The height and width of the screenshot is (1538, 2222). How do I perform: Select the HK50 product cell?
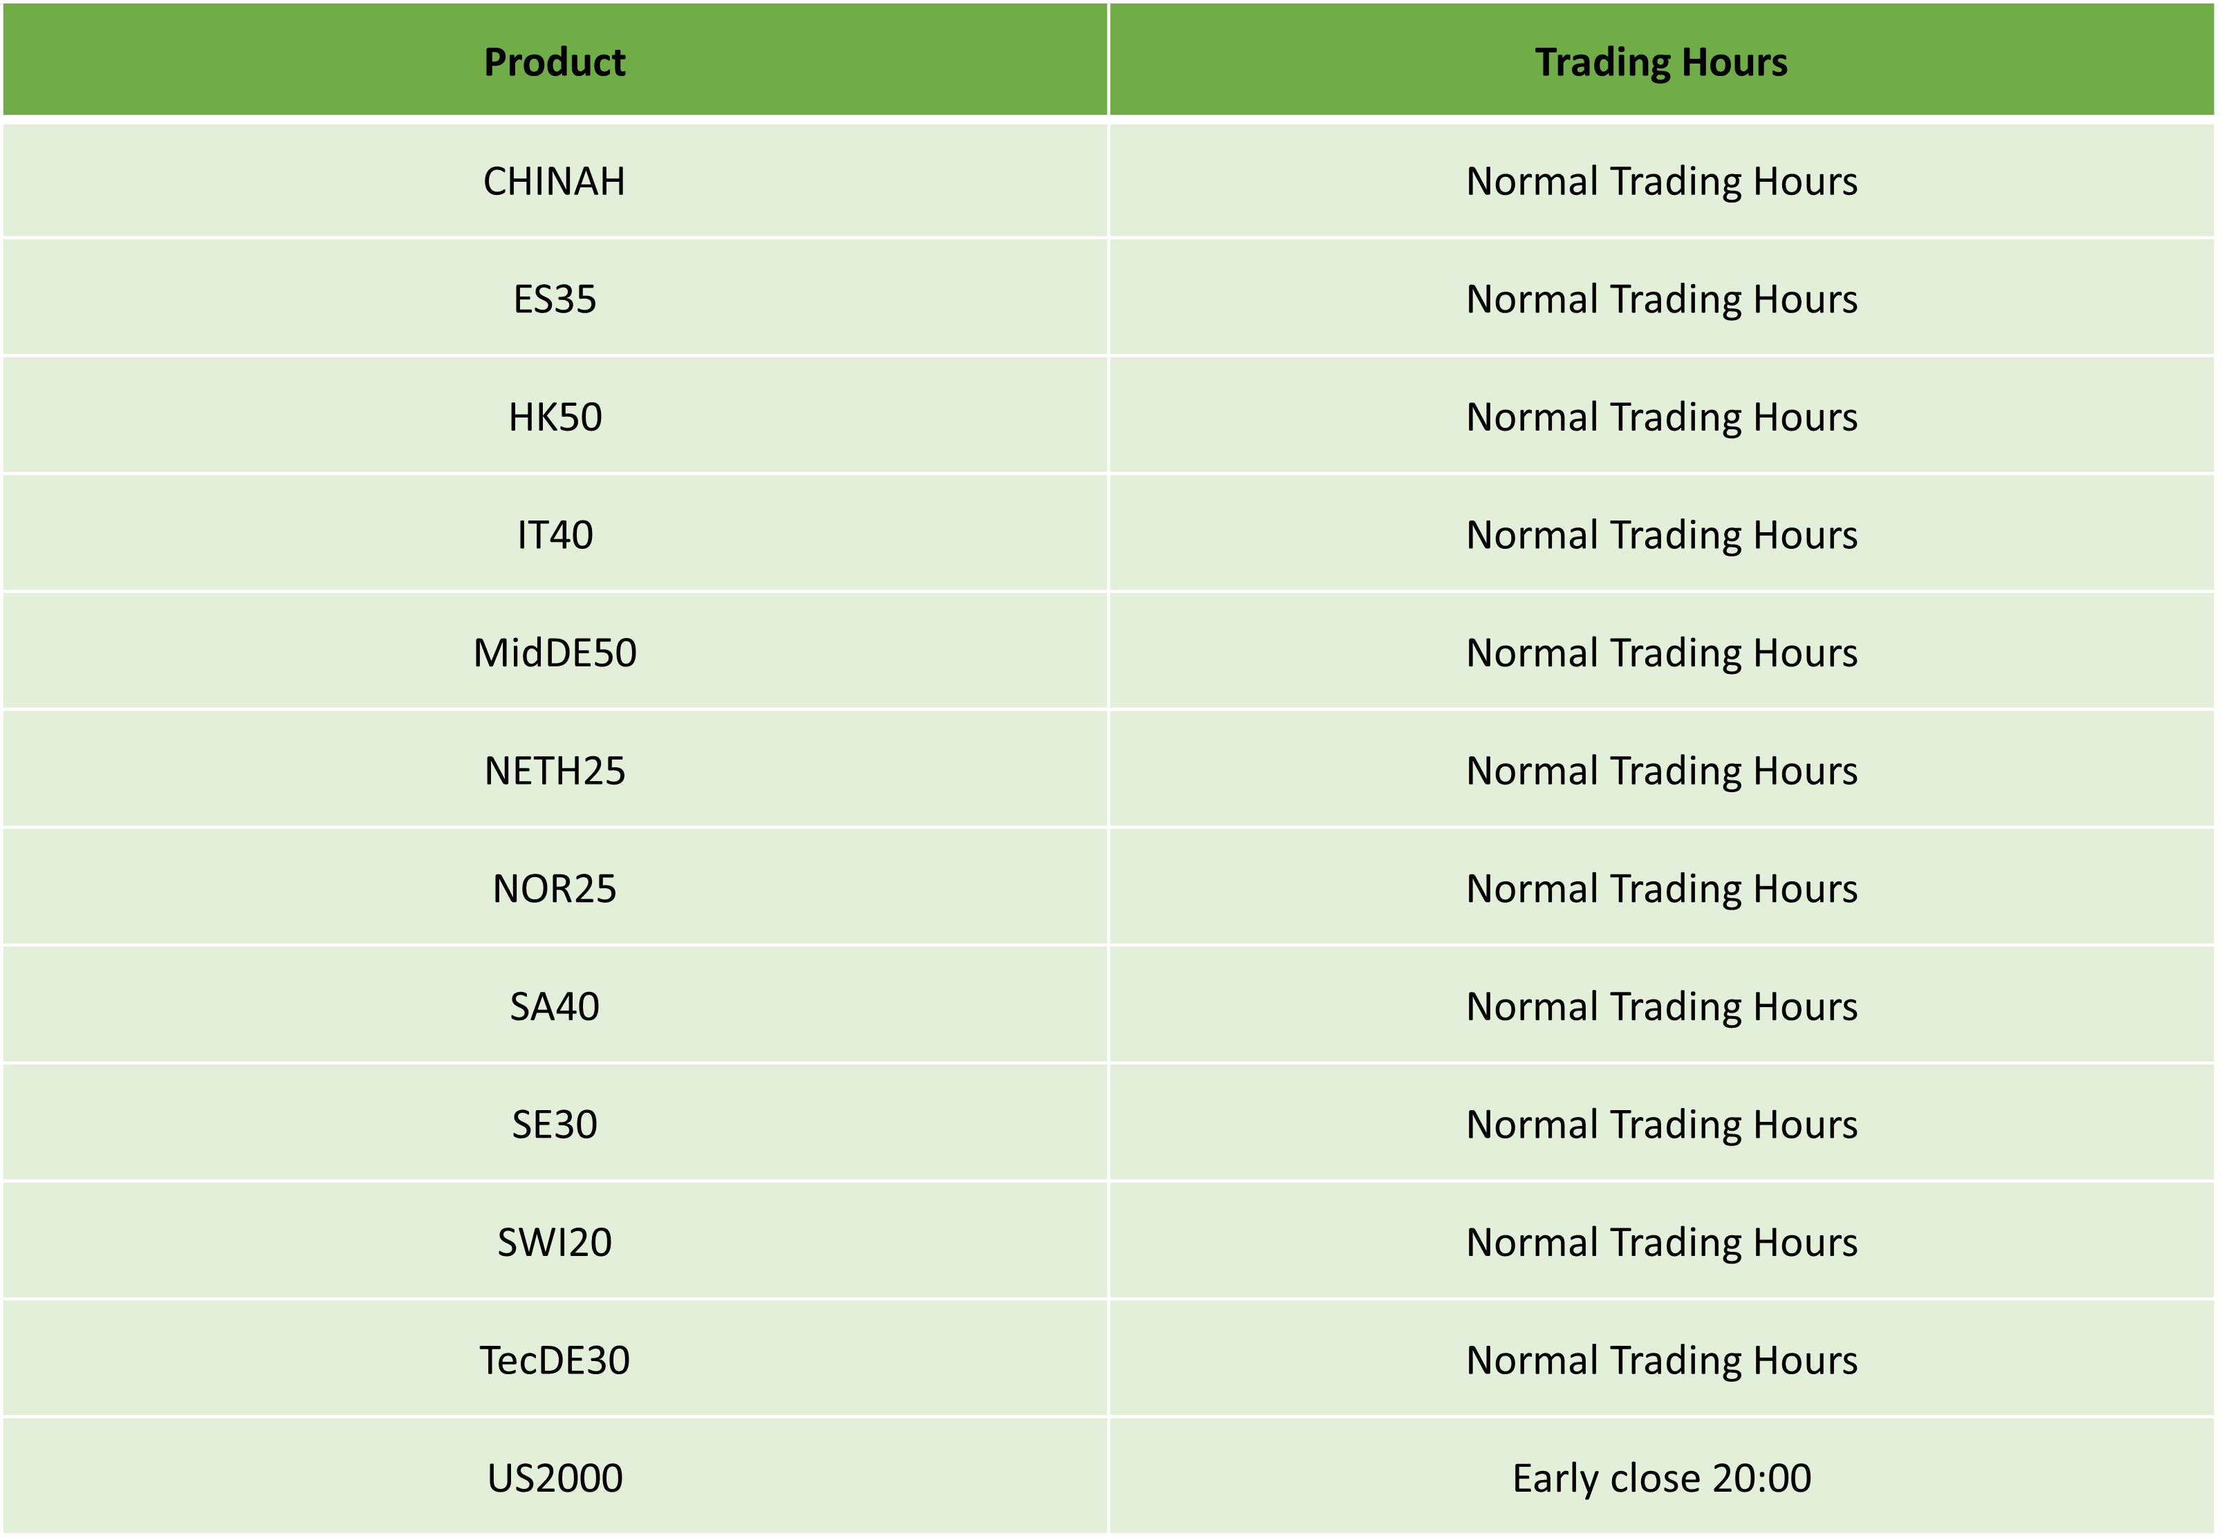pyautogui.click(x=555, y=416)
